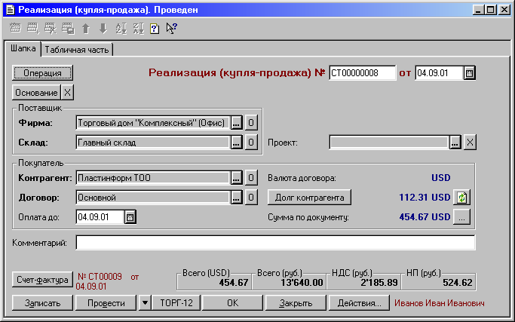Click the O button next to Контрагент
Screen dimensions: 515x322
click(x=251, y=178)
